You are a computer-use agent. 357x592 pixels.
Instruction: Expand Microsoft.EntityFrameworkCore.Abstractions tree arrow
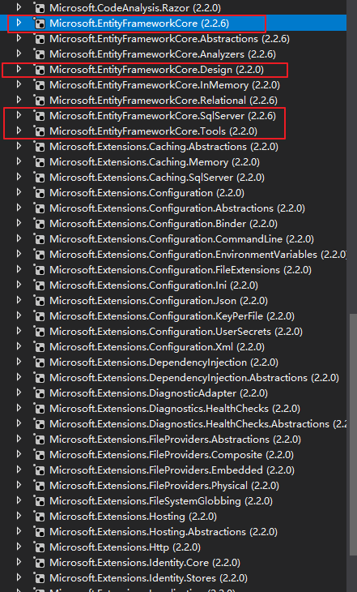click(19, 38)
